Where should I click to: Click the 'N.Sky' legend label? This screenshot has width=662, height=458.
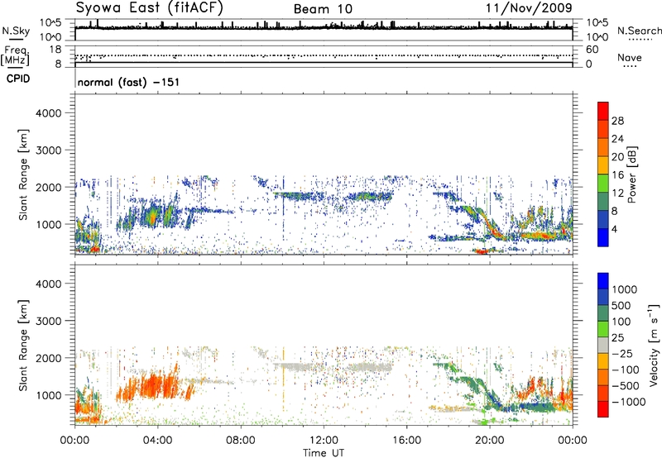click(16, 31)
